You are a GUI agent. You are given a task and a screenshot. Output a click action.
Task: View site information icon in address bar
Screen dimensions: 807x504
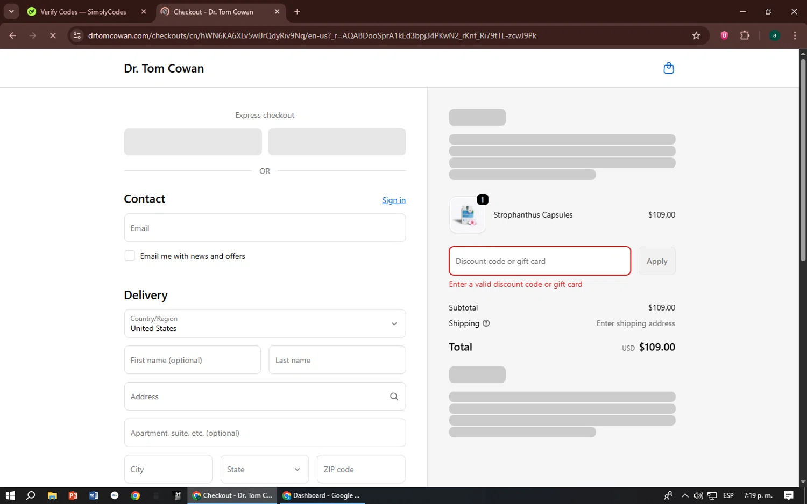pos(77,35)
